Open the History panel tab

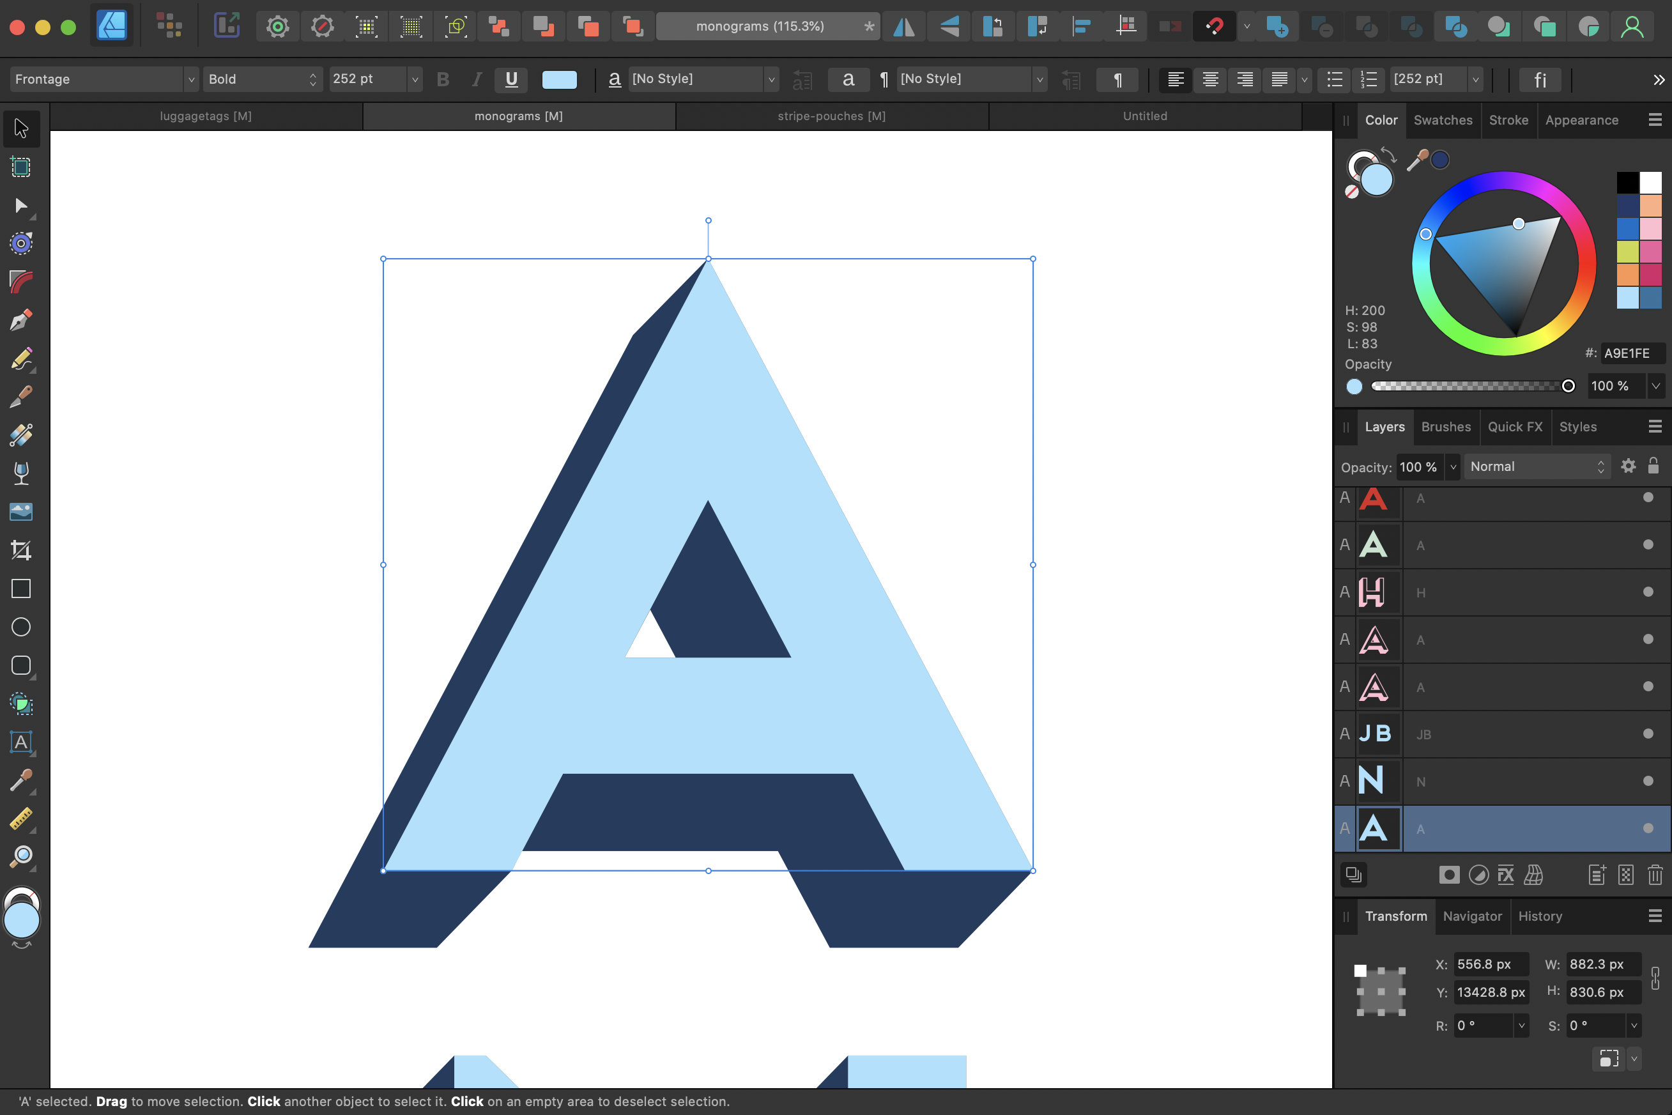(x=1540, y=916)
